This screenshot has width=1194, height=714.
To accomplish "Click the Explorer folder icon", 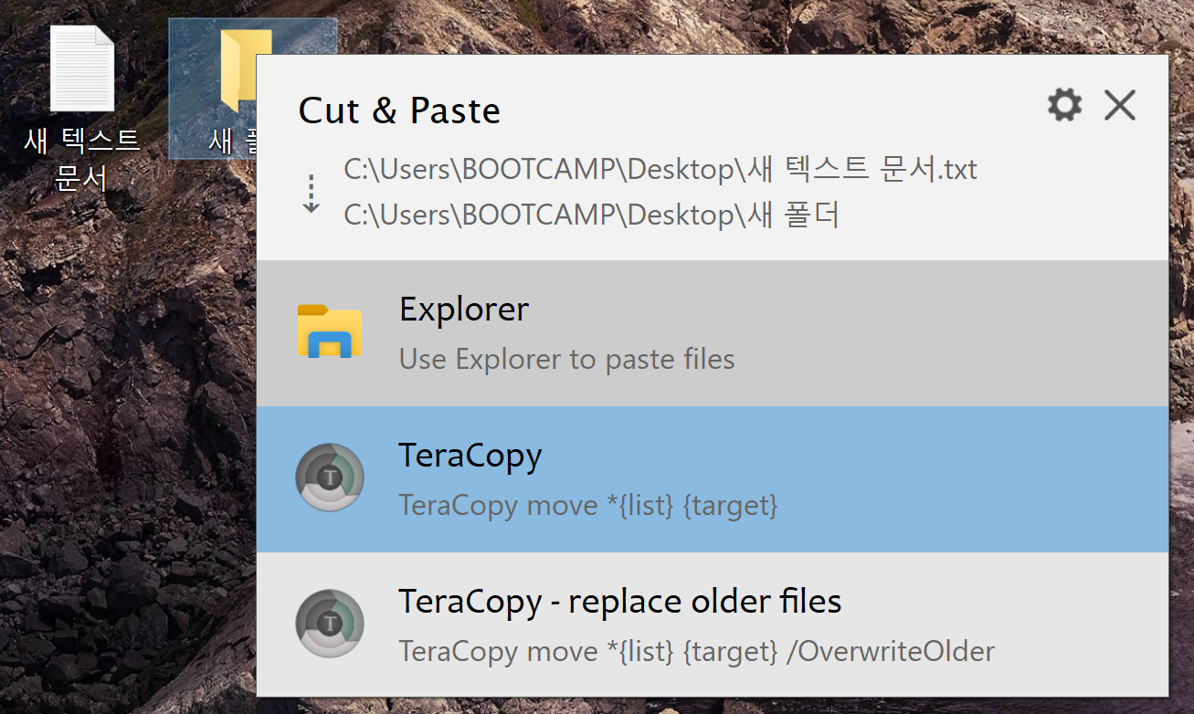I will pyautogui.click(x=330, y=331).
